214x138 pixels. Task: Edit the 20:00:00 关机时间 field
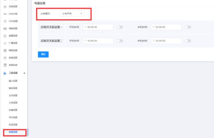click(x=166, y=27)
